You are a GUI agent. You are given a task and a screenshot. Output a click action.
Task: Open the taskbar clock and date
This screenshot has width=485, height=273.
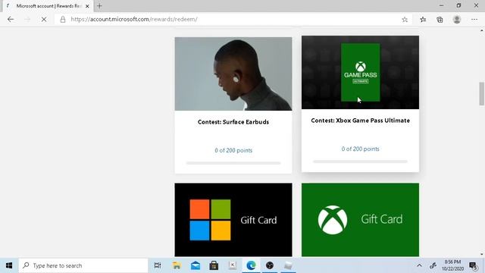[452, 265]
